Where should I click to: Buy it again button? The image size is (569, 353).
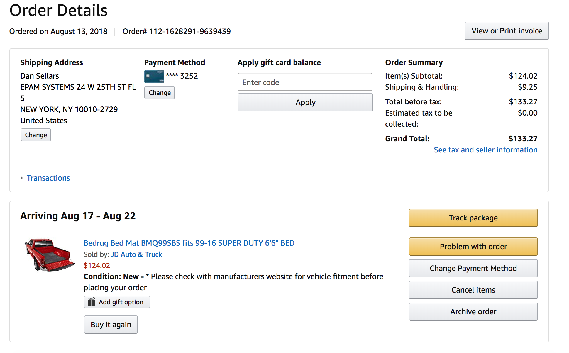[111, 325]
